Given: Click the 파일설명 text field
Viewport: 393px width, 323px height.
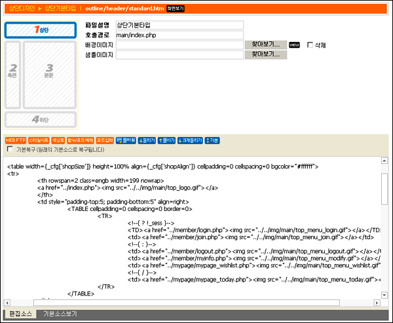Looking at the screenshot, I should pos(179,26).
